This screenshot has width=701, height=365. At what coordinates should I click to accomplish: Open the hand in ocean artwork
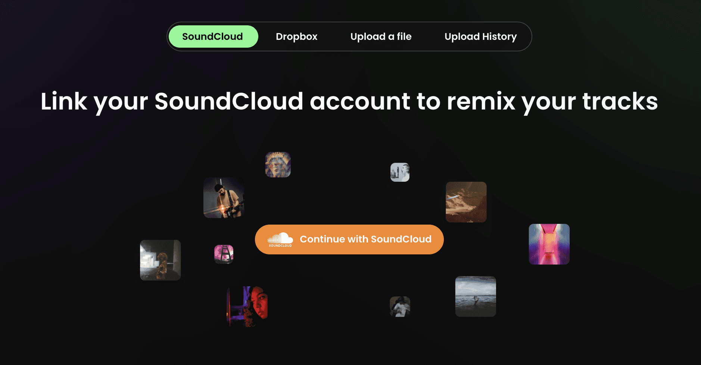tap(476, 296)
